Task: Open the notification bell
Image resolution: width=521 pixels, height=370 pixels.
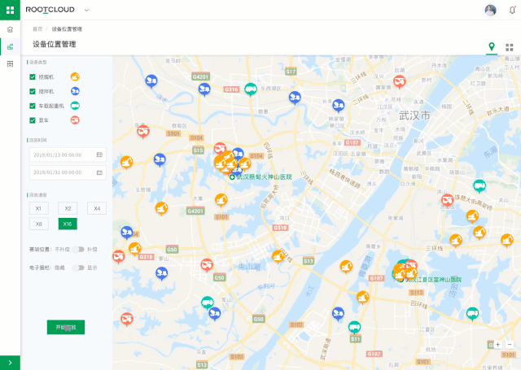Action: tap(511, 10)
